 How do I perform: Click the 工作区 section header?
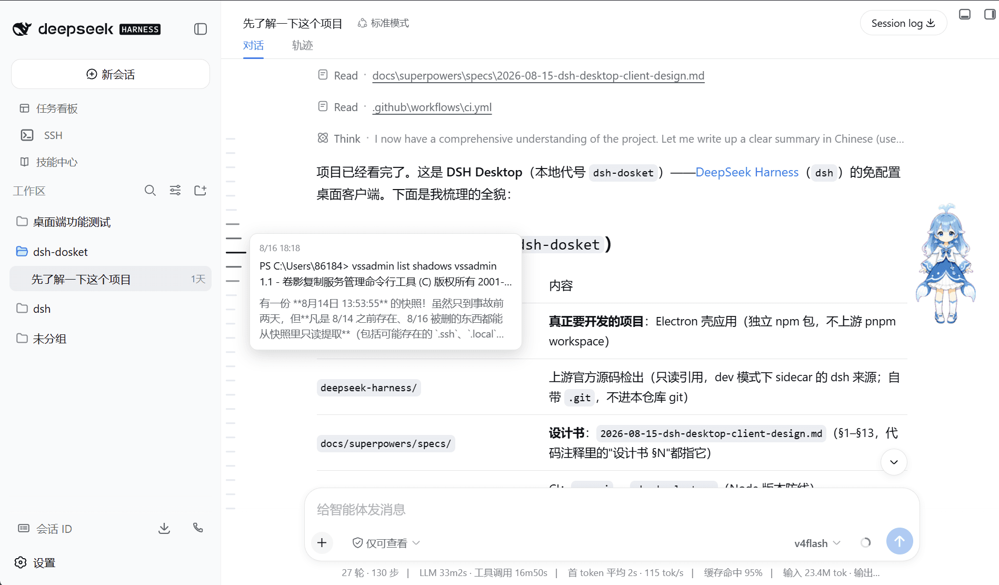click(29, 191)
